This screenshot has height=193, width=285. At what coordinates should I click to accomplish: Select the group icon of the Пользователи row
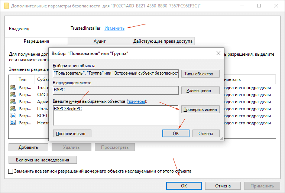[13, 109]
